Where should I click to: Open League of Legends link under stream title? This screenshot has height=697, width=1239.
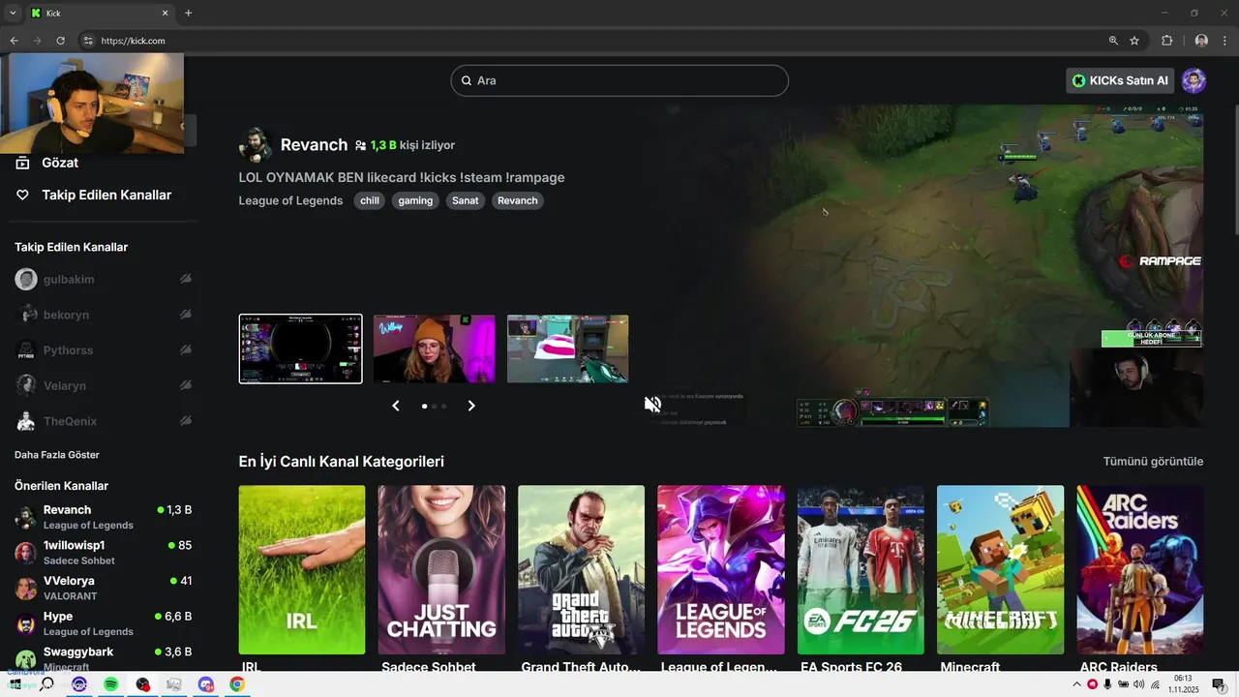point(290,200)
